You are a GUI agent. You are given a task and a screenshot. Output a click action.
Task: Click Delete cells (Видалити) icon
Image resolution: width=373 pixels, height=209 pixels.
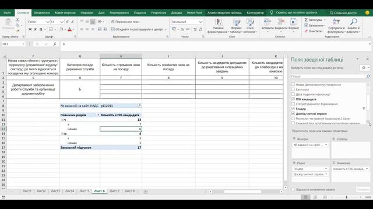click(281, 22)
